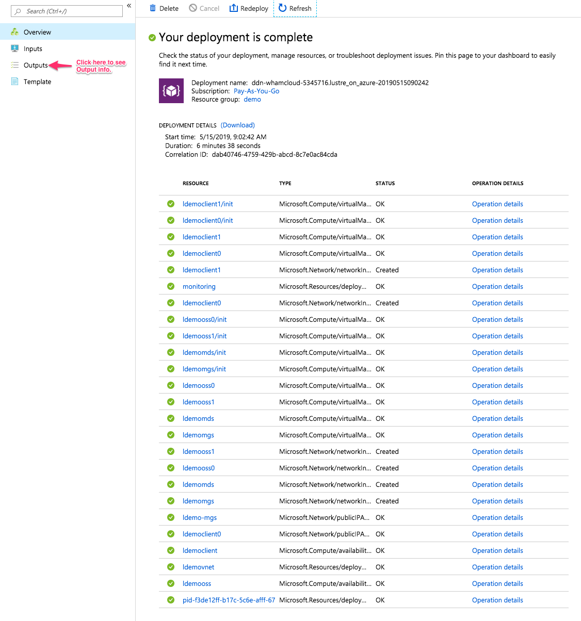The height and width of the screenshot is (621, 581).
Task: Click green check beside deployment complete heading
Action: [152, 38]
